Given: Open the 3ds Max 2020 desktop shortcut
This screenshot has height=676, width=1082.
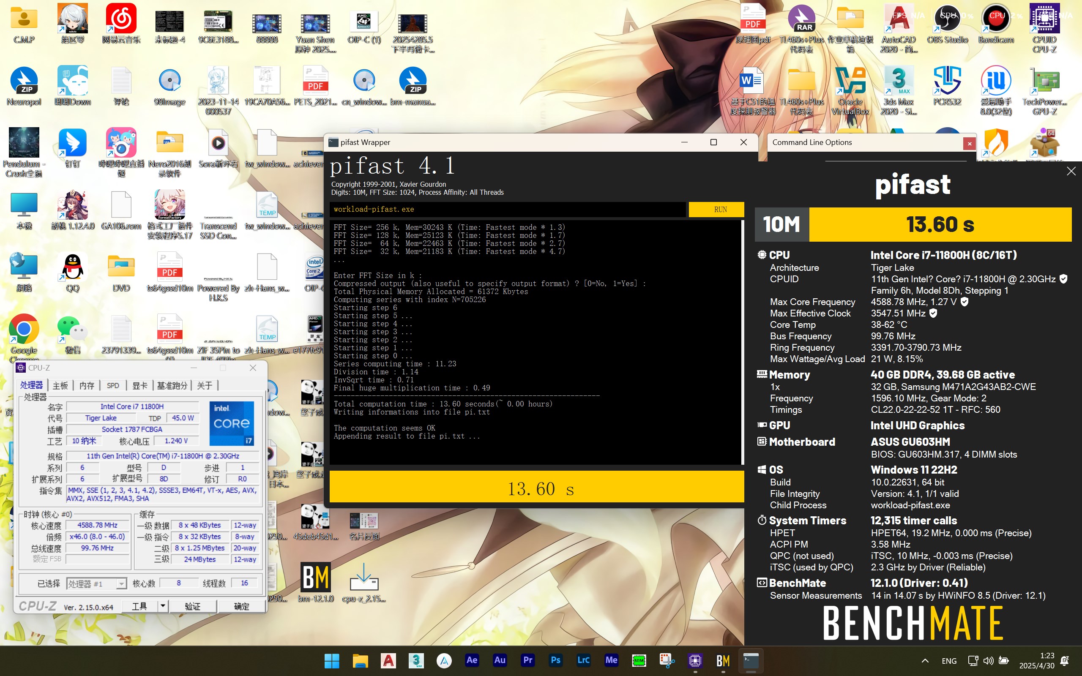Looking at the screenshot, I should tap(899, 91).
